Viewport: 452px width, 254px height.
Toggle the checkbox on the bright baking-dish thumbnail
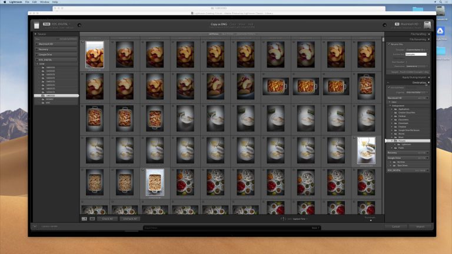(143, 170)
